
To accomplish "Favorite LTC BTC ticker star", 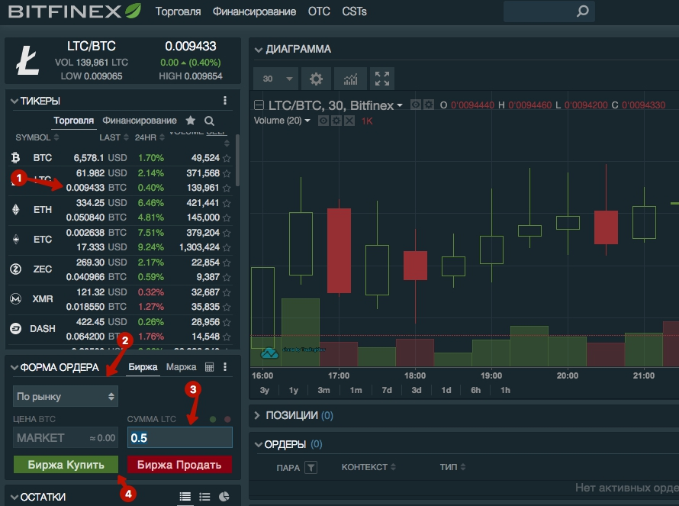I will [x=227, y=188].
